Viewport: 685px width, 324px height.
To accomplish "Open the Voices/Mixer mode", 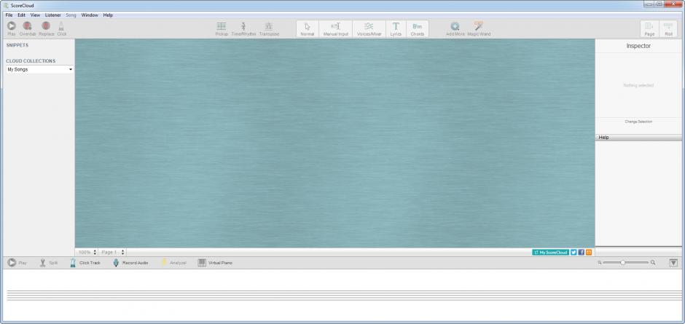I will tap(369, 29).
